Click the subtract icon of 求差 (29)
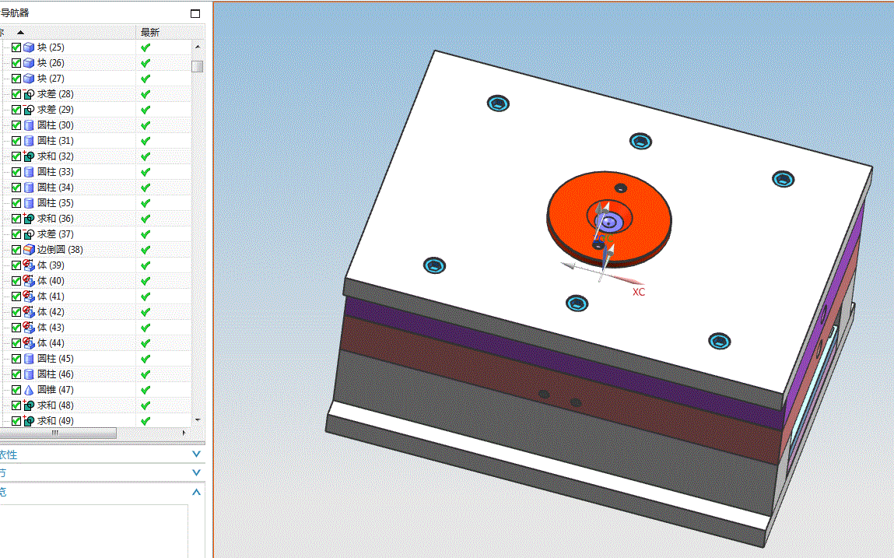 [29, 110]
